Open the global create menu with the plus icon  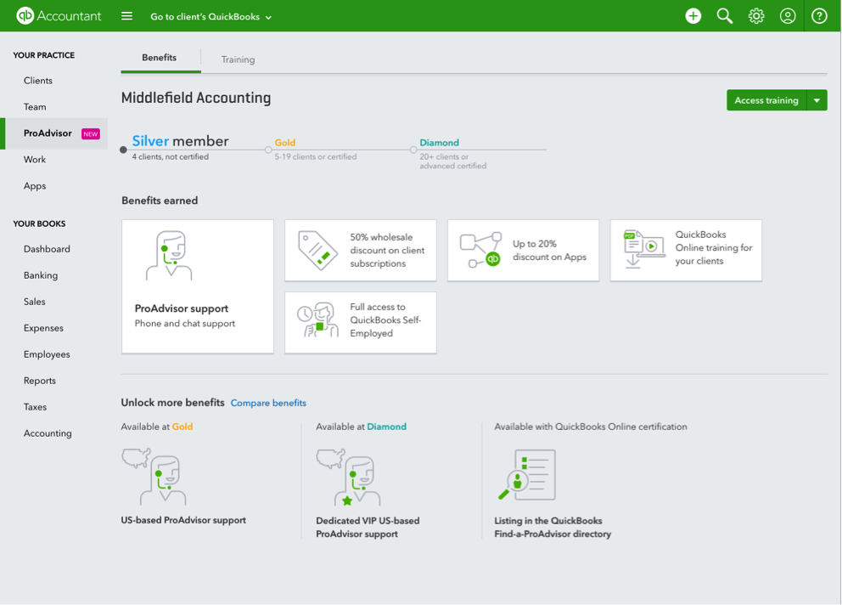(x=693, y=15)
